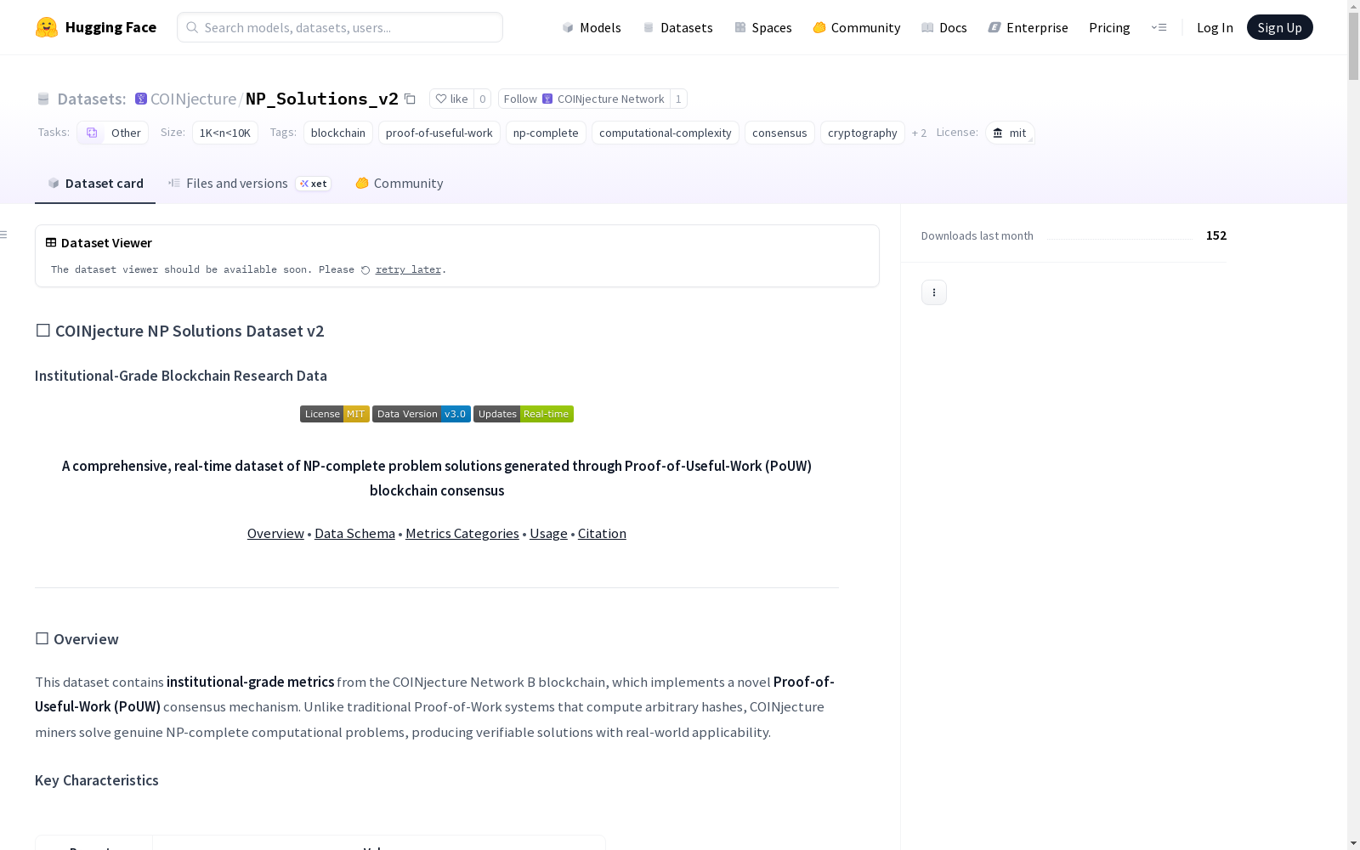This screenshot has height=850, width=1360.
Task: Open the Docs nav item
Action: (944, 27)
